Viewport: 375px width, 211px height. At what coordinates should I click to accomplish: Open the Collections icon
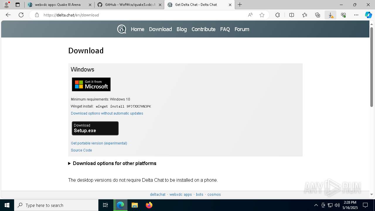coord(318,15)
